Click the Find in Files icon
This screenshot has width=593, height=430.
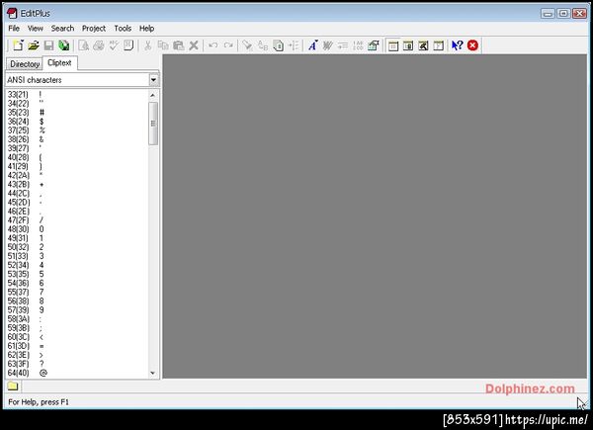(x=279, y=45)
